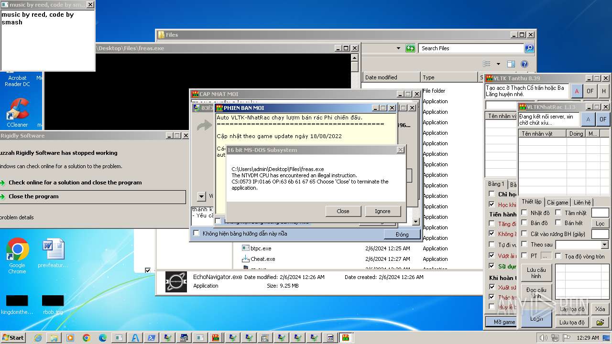Image resolution: width=612 pixels, height=344 pixels.
Task: Check 'Không hiện bảng hướng dẫn này nữa'
Action: [196, 233]
